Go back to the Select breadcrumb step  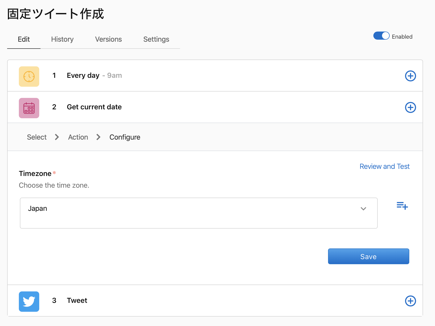37,137
